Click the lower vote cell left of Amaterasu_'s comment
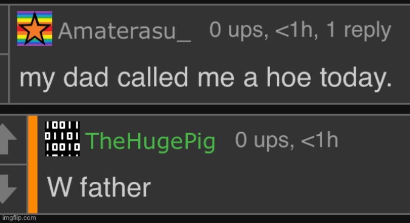Image resolution: width=410 pixels, height=223 pixels. pos(4,79)
